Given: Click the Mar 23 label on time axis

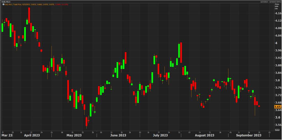Looking at the screenshot, I should 7,135.
